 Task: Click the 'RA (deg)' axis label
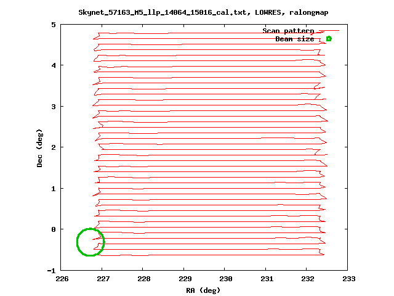point(203,290)
